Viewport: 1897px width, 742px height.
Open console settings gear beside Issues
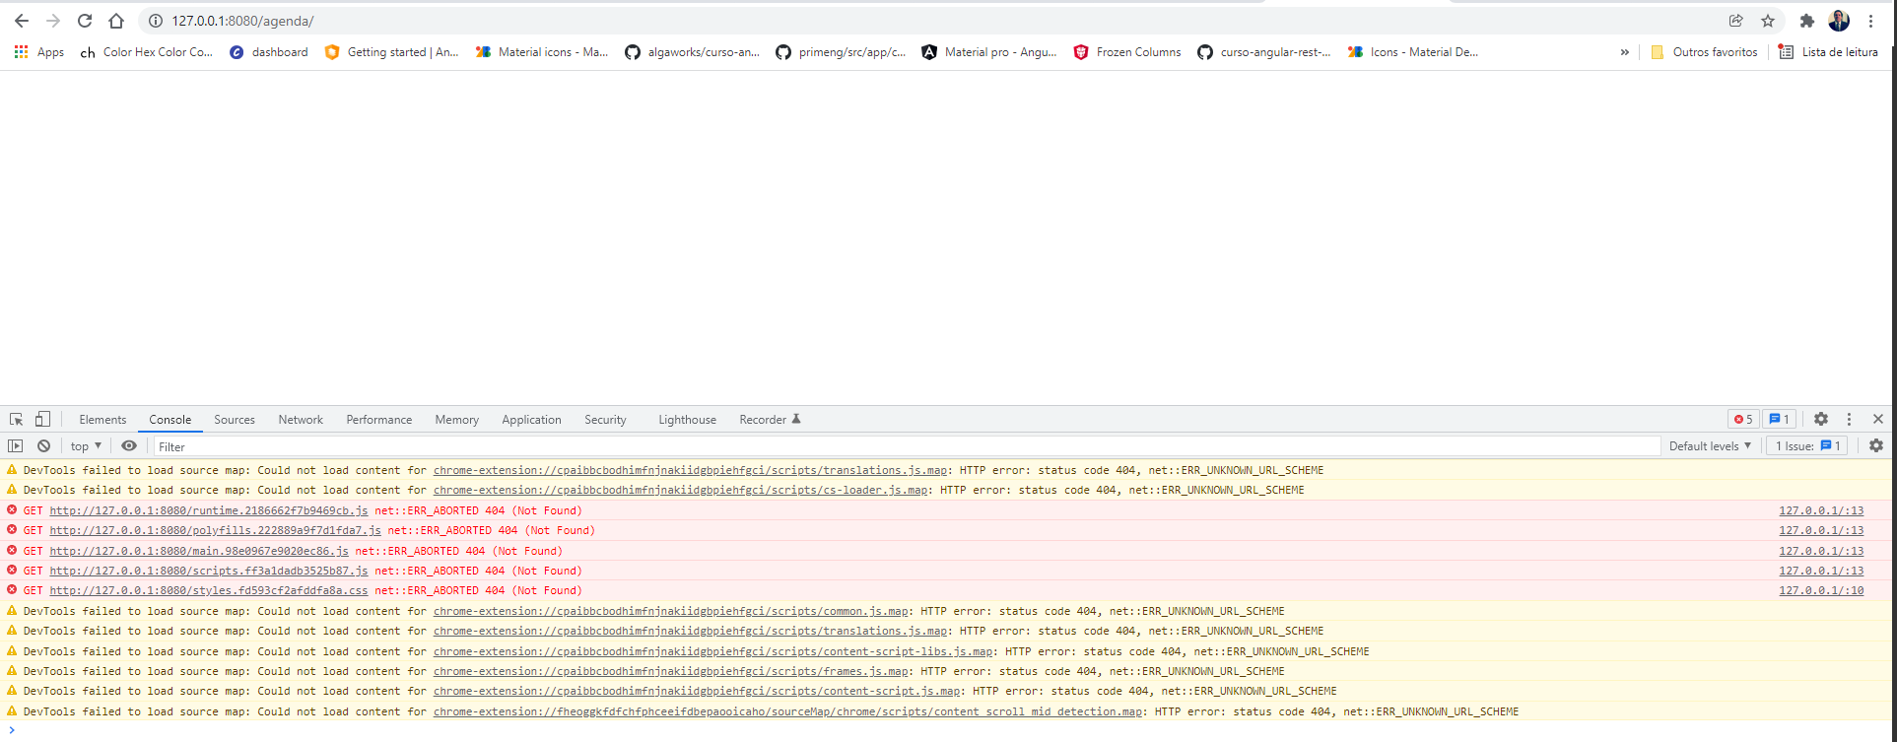(1876, 446)
